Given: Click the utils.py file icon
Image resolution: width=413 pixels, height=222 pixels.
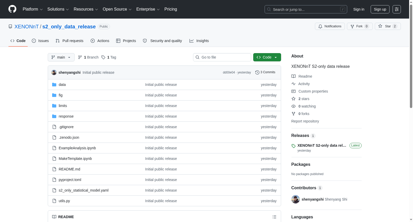Looking at the screenshot, I should [54, 201].
